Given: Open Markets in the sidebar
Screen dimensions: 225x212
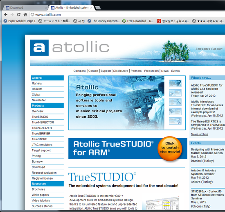Looking at the screenshot, I should 37,83.
